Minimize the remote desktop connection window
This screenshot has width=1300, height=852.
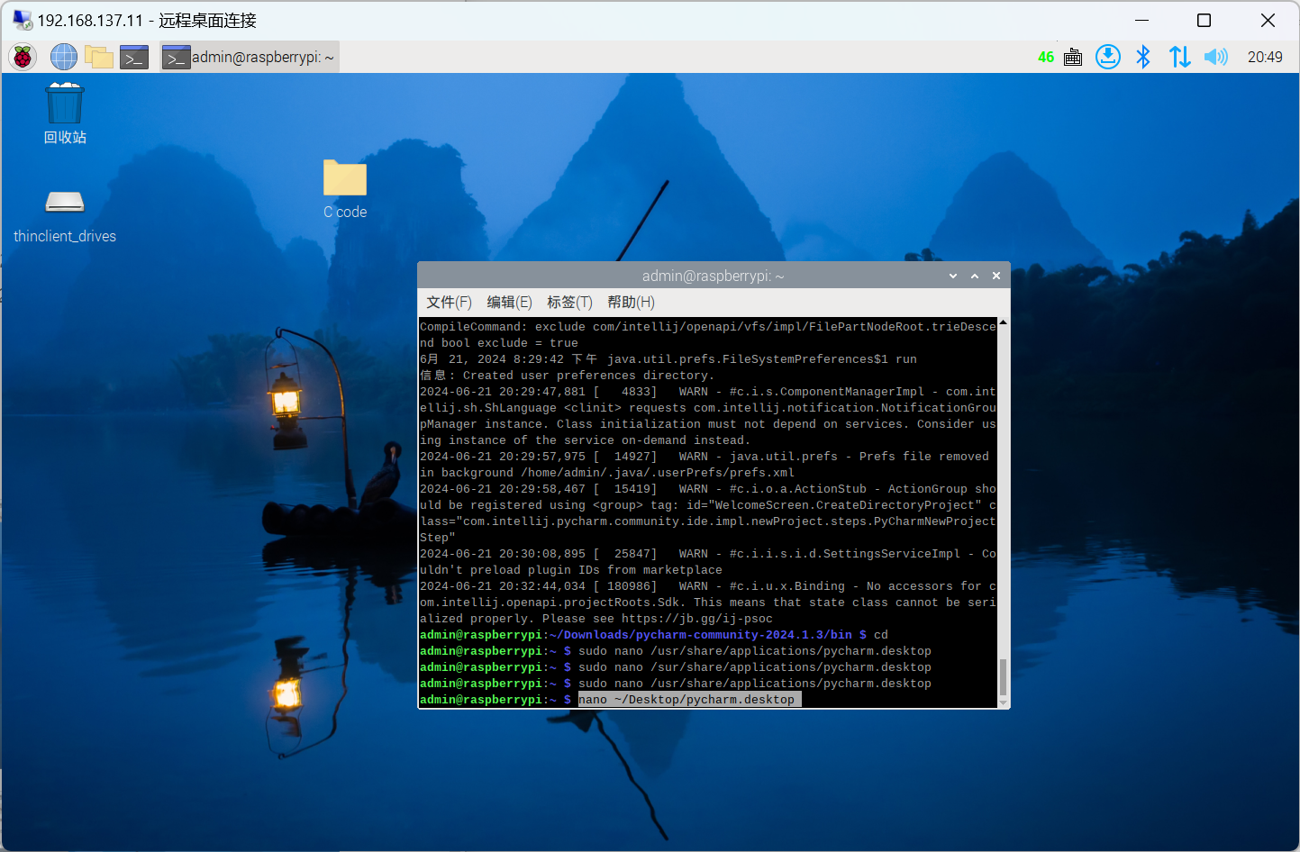tap(1142, 20)
